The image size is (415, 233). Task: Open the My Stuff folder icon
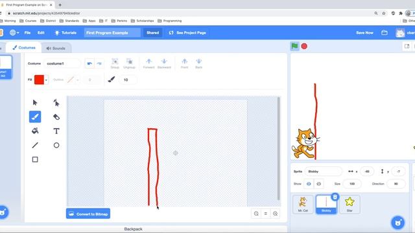(385, 32)
